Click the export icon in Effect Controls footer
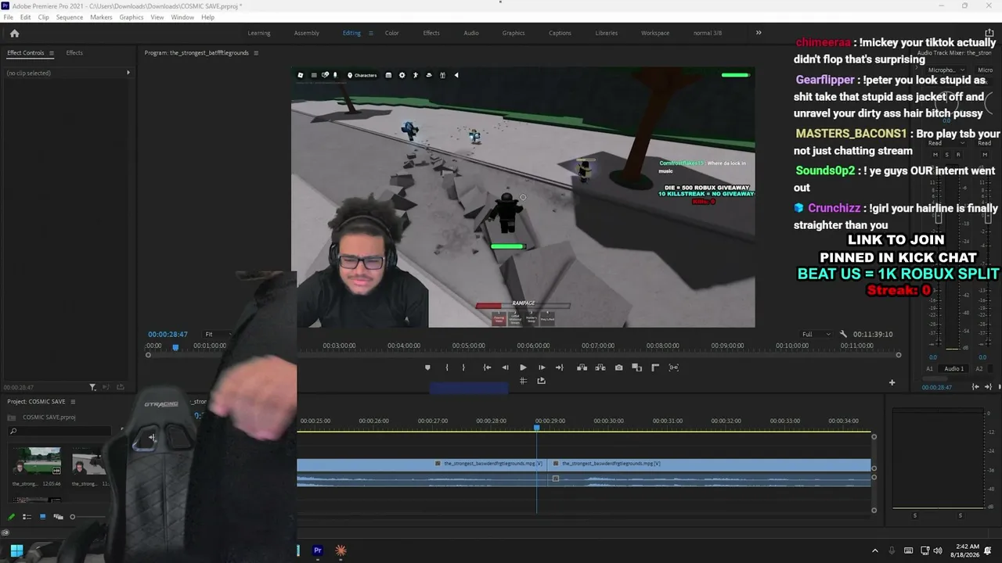The height and width of the screenshot is (563, 1002). point(120,387)
